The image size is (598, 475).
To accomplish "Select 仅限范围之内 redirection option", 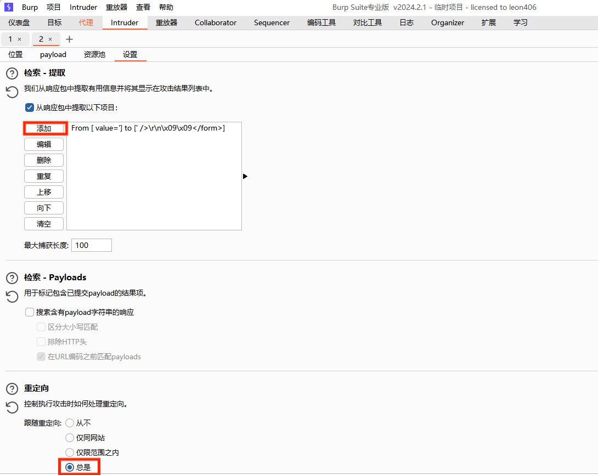I will pos(70,453).
